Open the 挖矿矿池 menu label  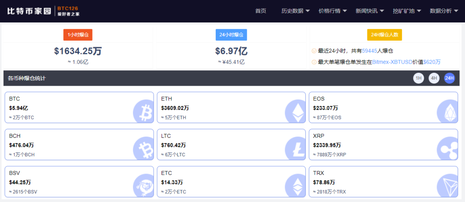coord(403,11)
